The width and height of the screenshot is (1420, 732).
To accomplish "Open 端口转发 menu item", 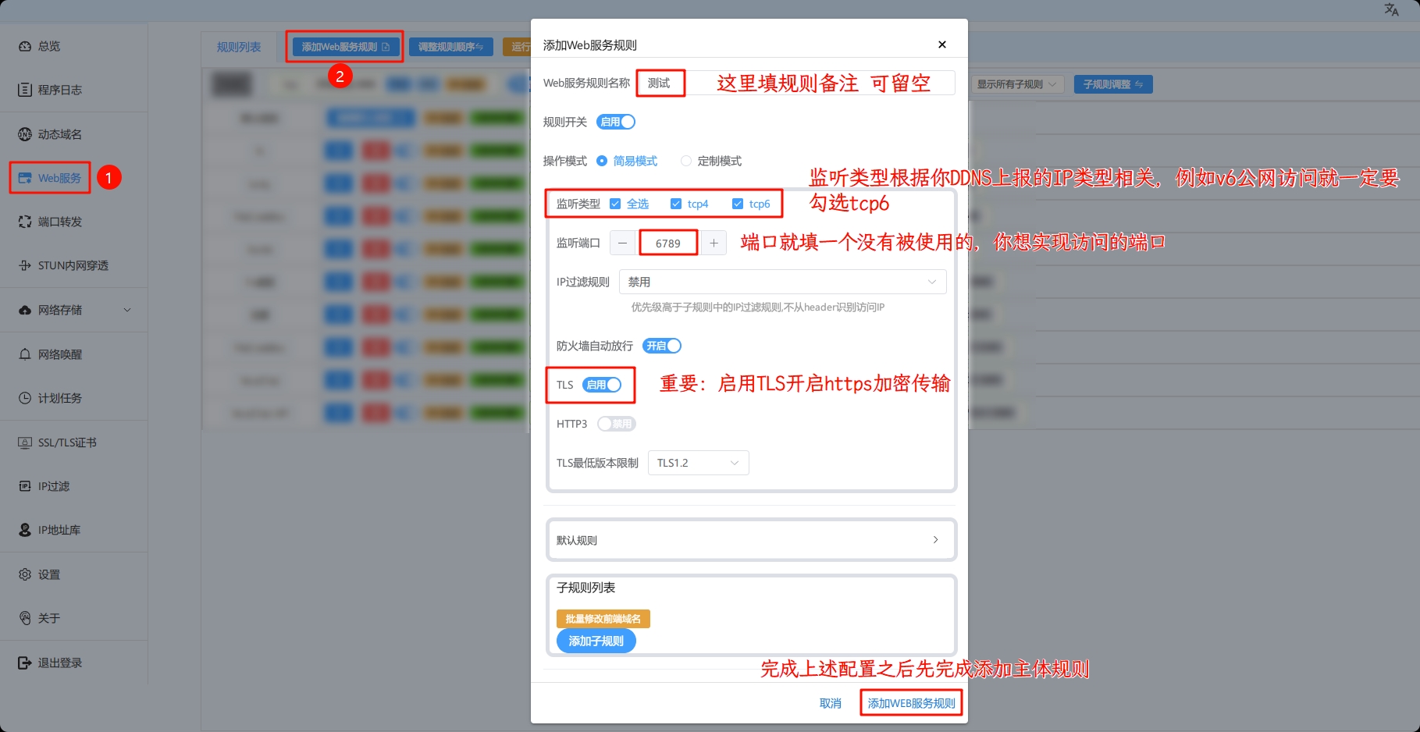I will 60,222.
